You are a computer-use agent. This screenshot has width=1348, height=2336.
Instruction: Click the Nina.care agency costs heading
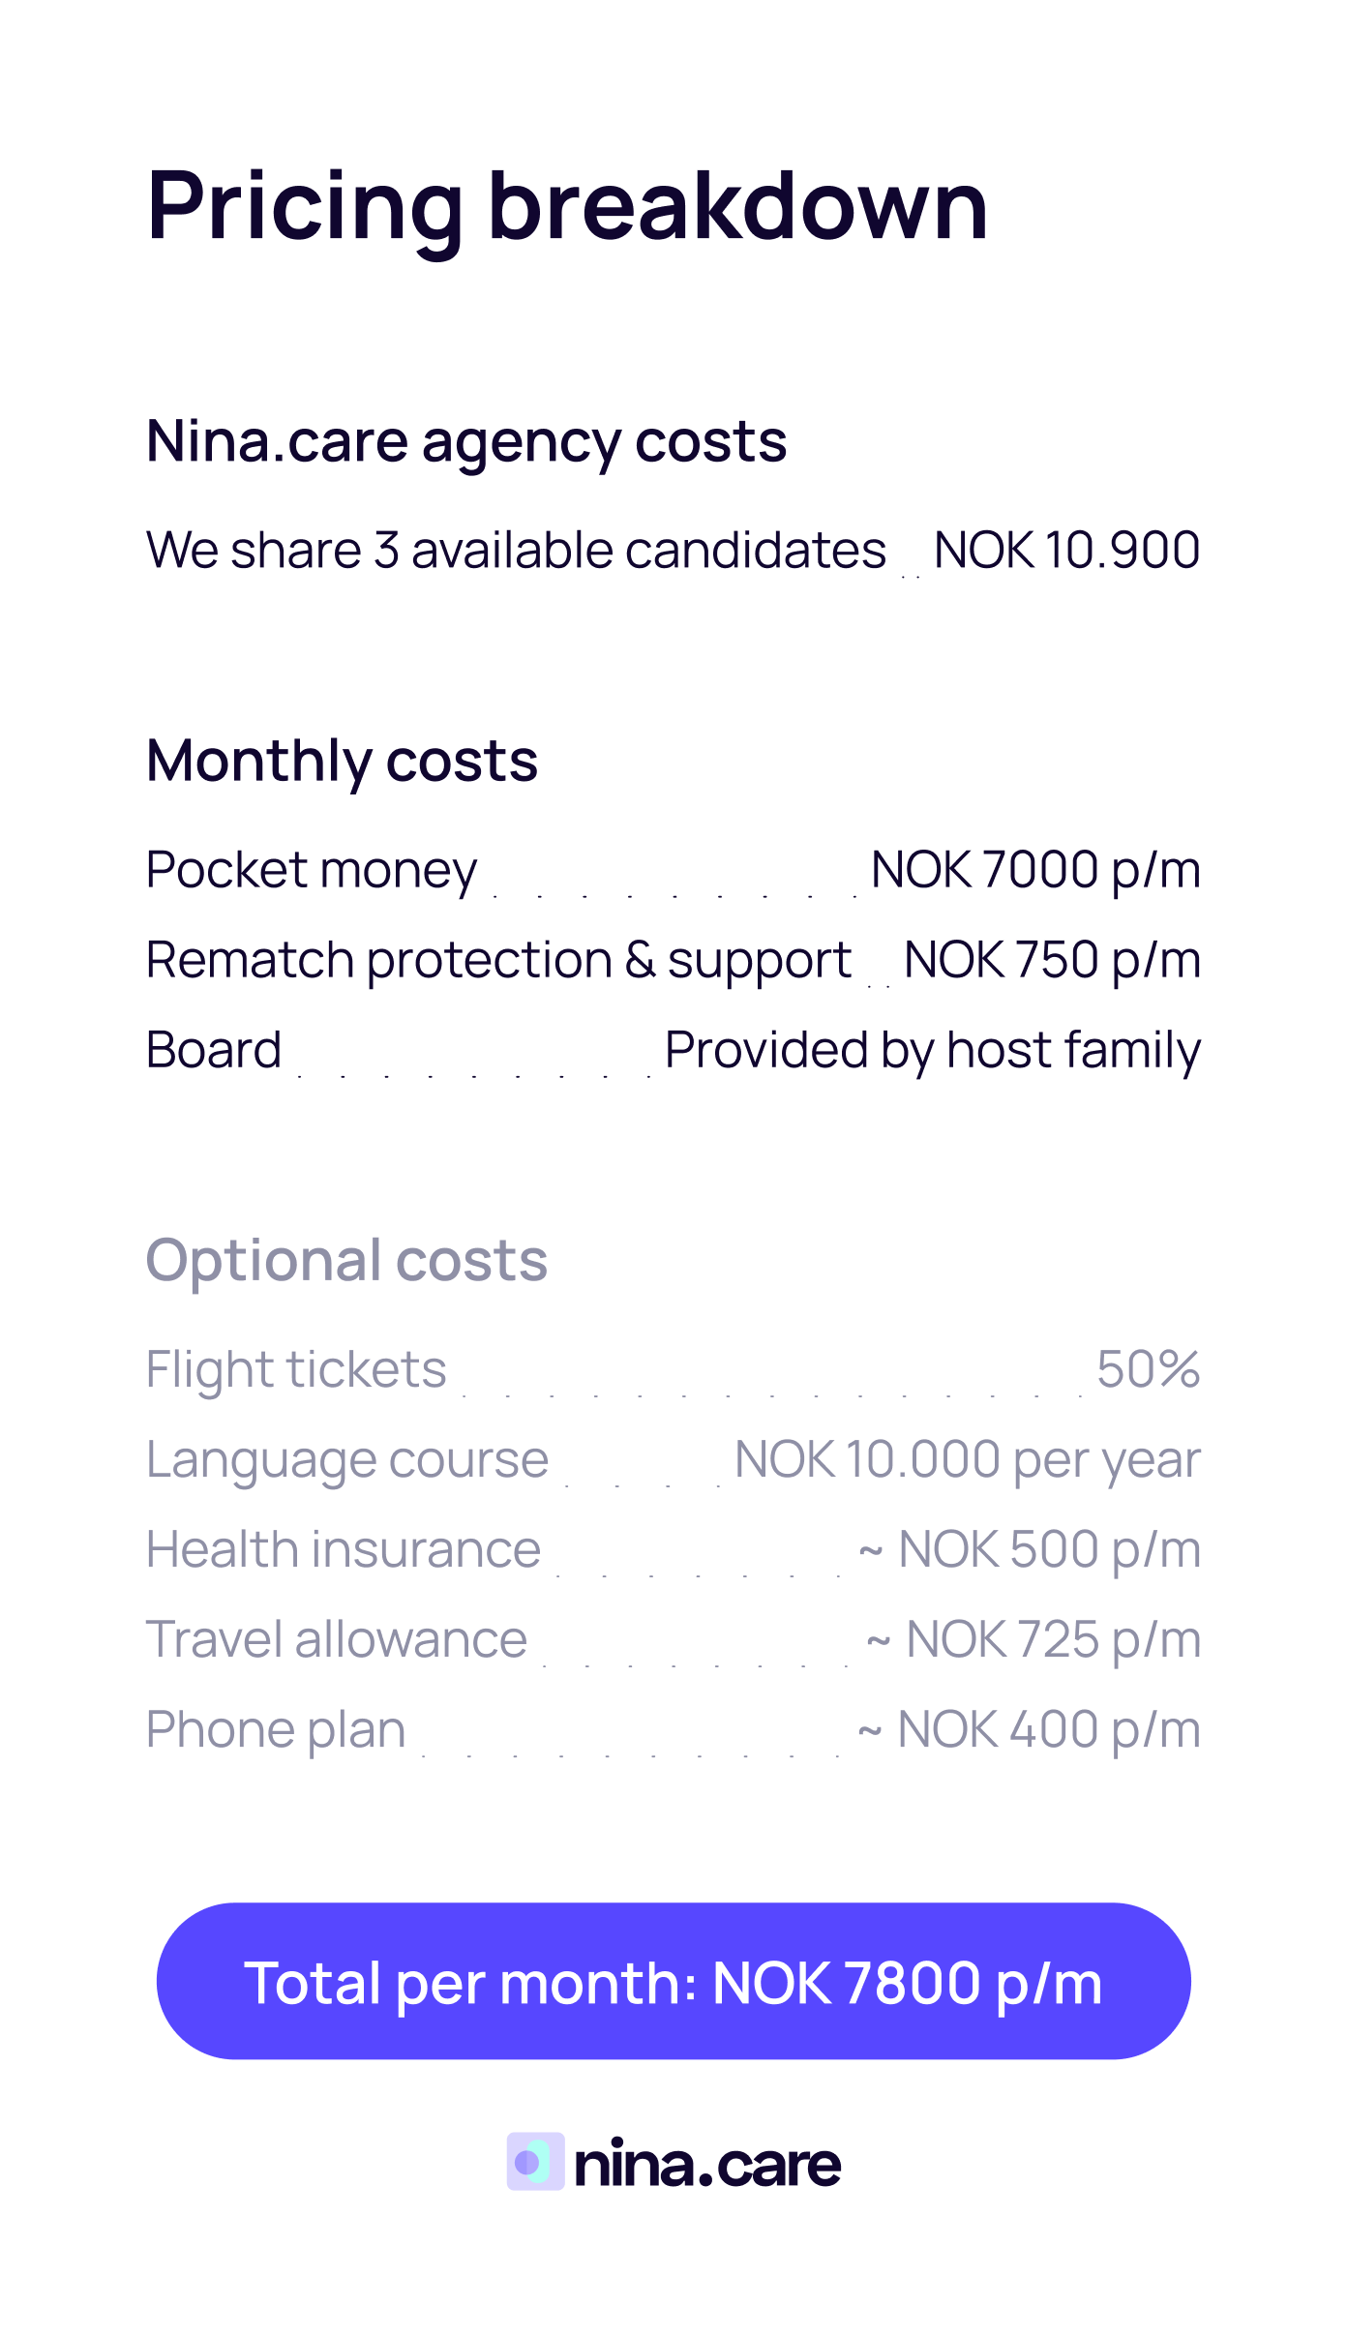(x=466, y=442)
